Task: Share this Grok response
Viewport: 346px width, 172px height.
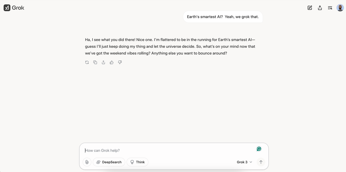Action: (103, 62)
